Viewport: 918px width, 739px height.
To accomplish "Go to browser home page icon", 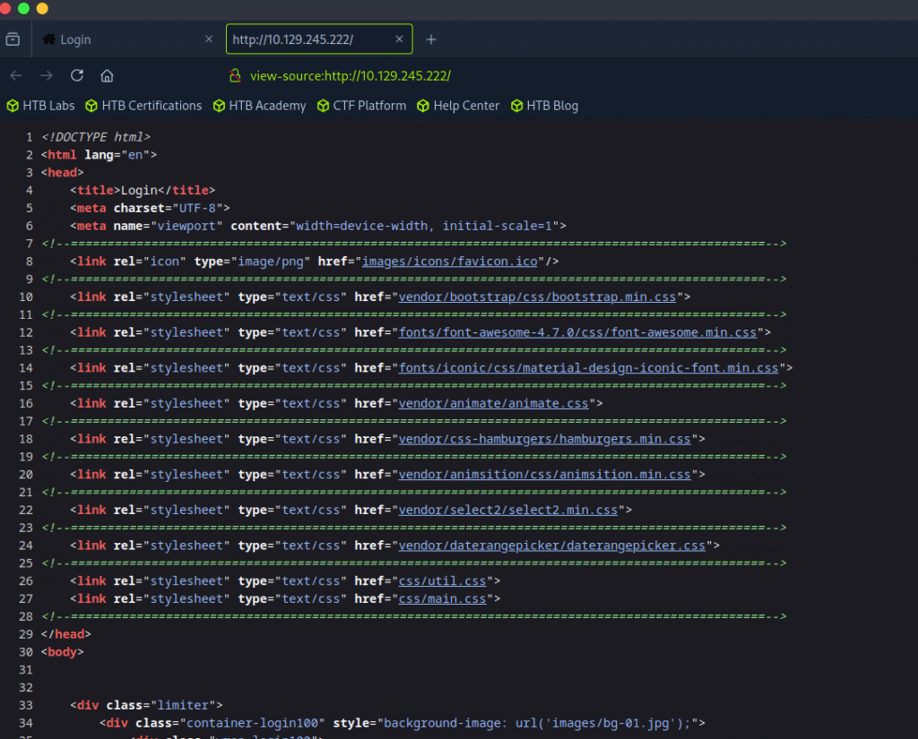I will (x=107, y=75).
